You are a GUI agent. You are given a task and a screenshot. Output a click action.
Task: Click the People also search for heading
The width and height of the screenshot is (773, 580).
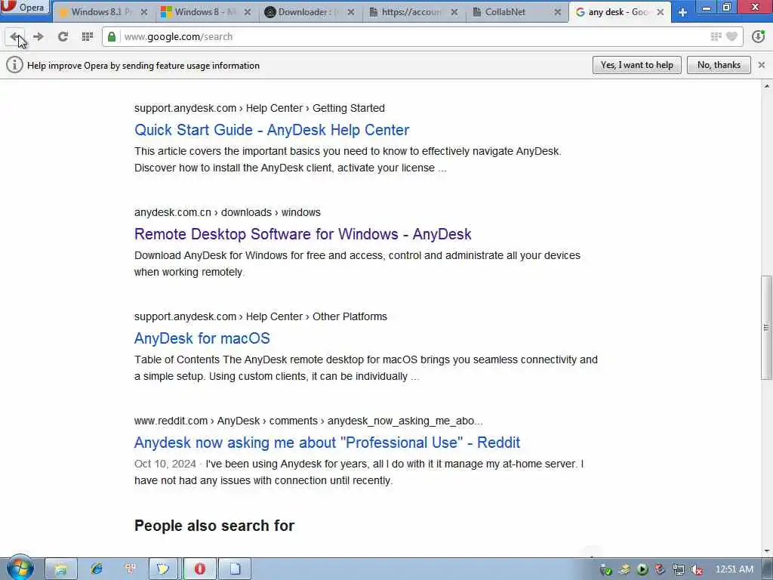click(x=214, y=526)
